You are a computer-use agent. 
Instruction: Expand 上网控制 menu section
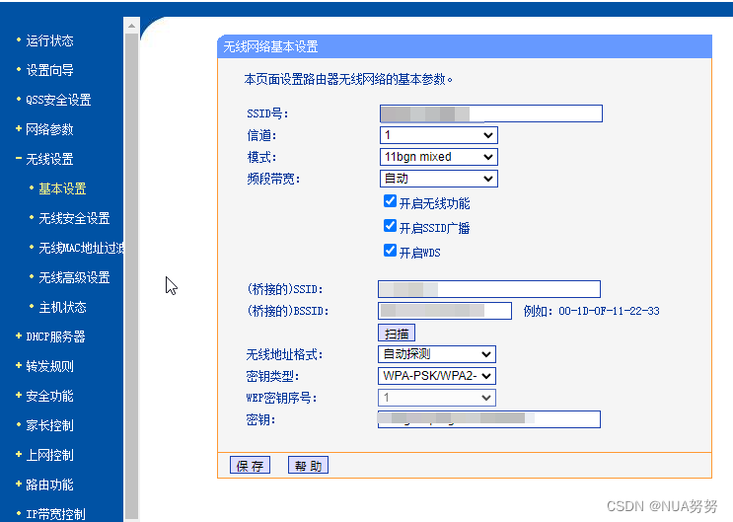click(49, 455)
